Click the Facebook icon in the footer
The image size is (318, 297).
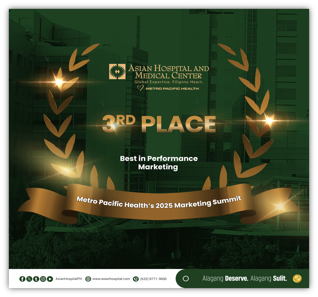click(22, 279)
